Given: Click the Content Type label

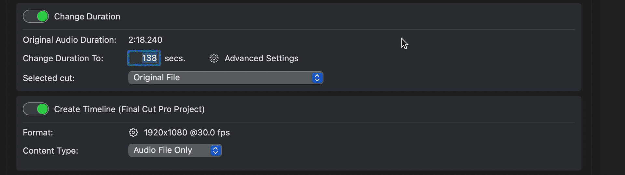Looking at the screenshot, I should coord(50,151).
